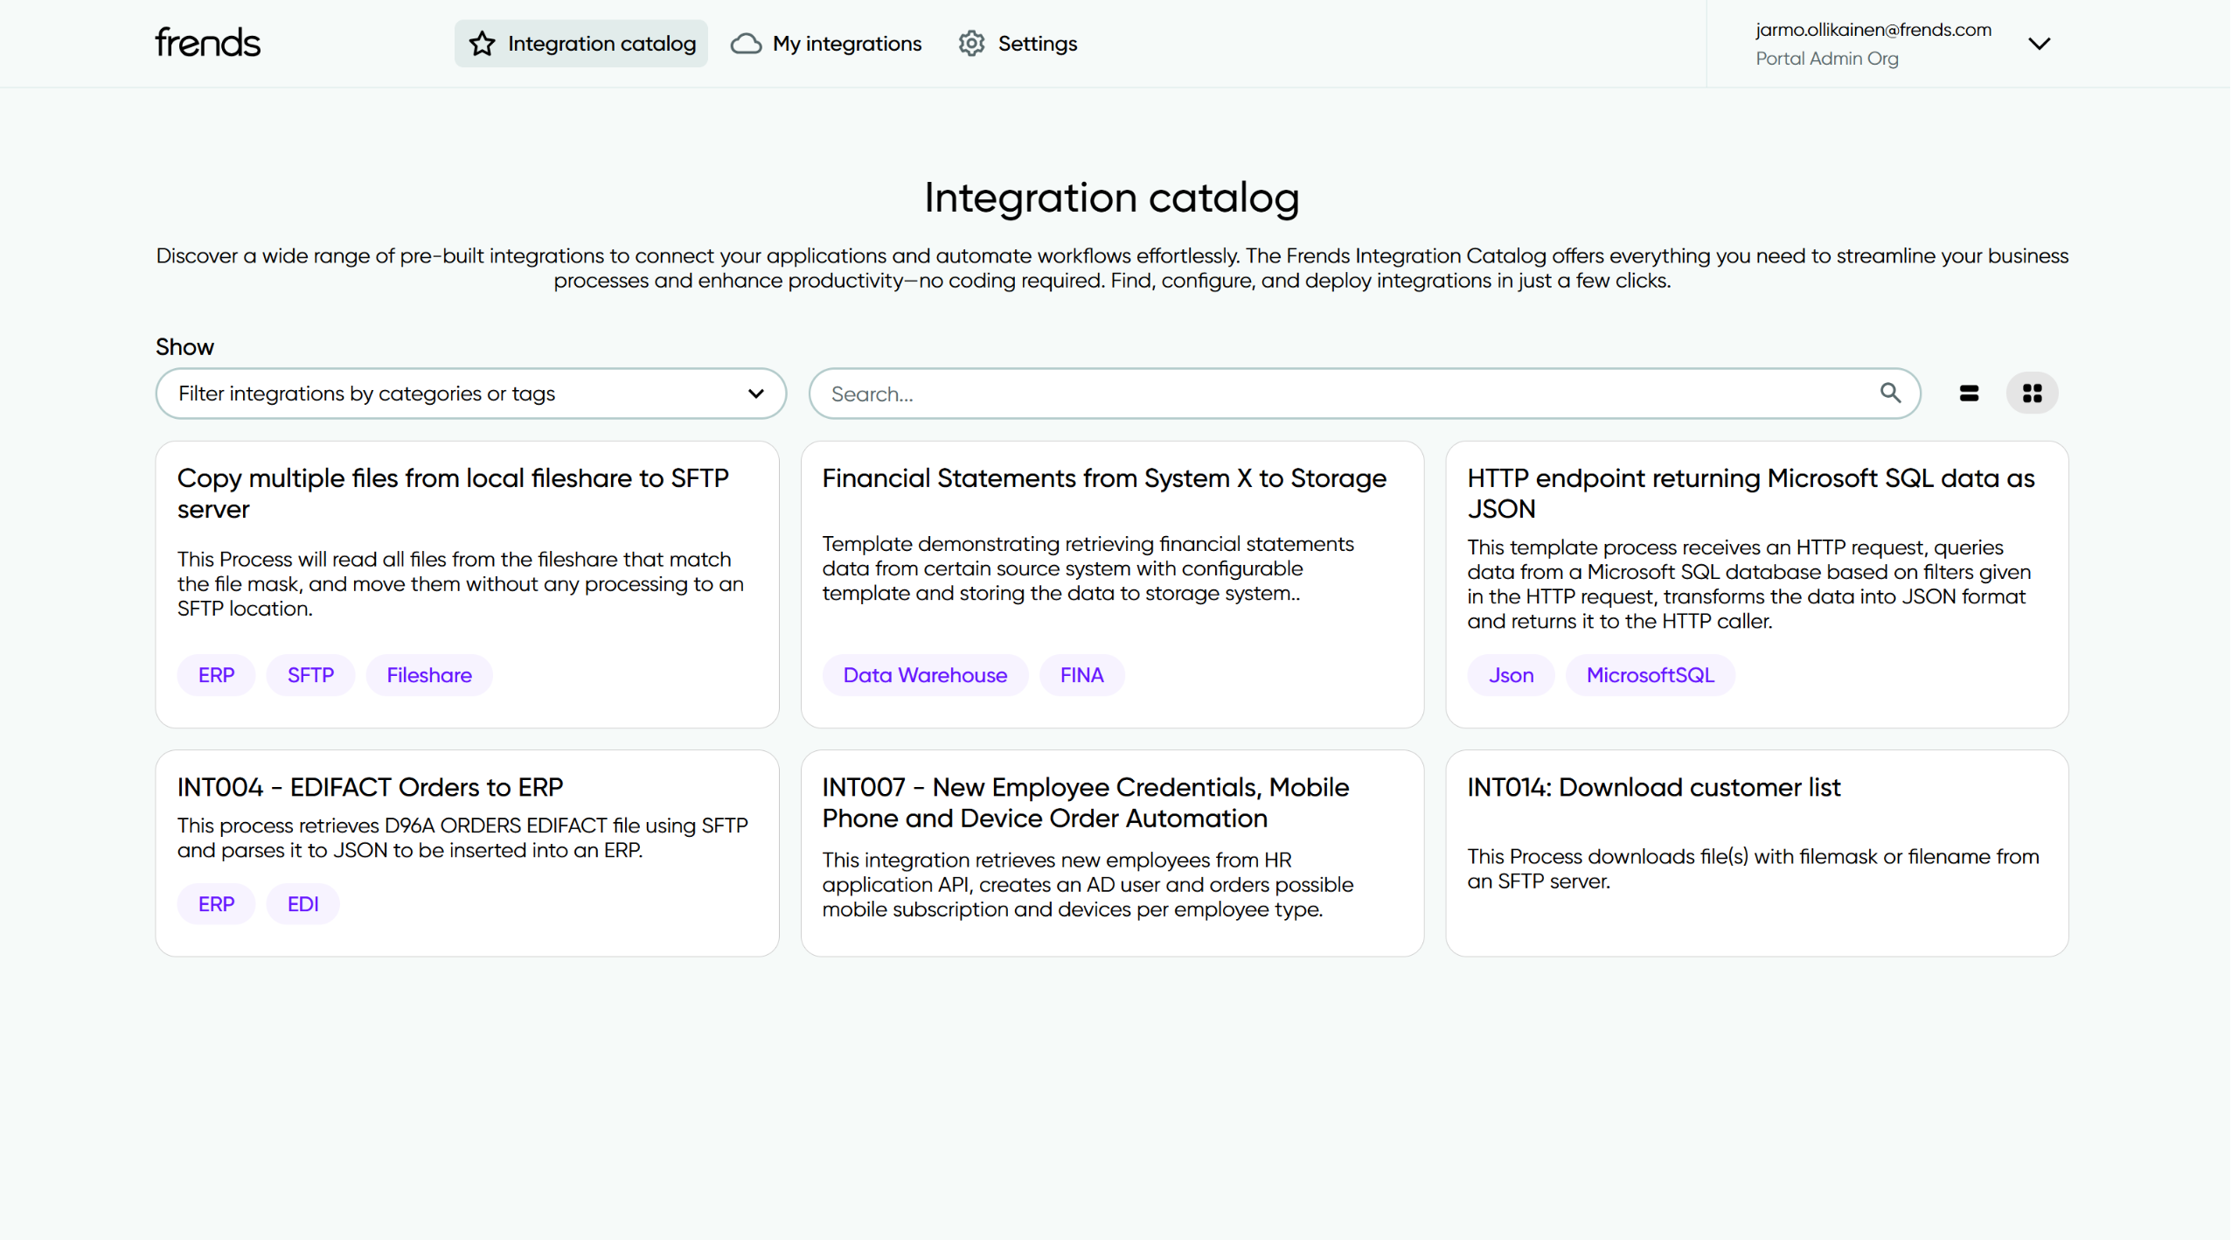
Task: Open the My integrations tab
Action: coord(849,44)
